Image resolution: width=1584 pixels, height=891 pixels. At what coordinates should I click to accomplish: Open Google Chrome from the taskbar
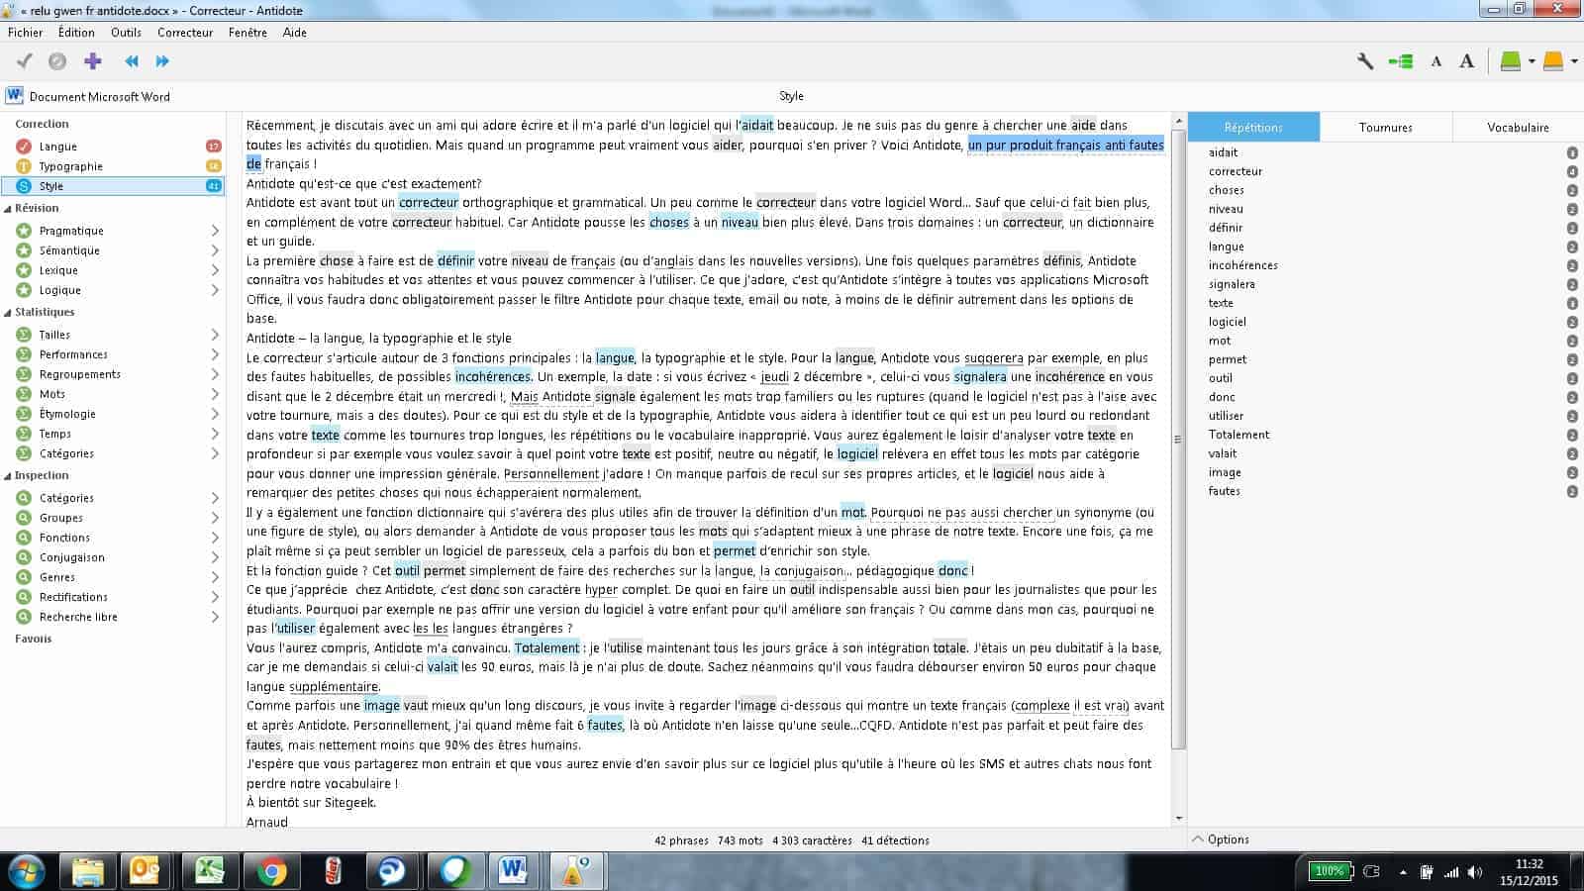tap(271, 871)
